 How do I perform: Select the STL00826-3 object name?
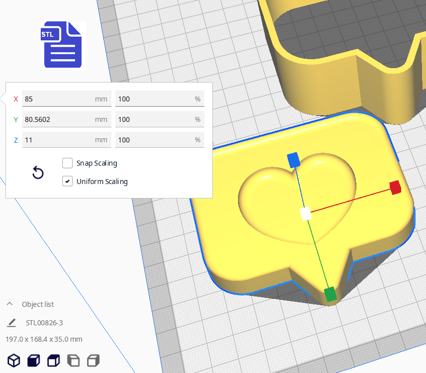point(44,323)
